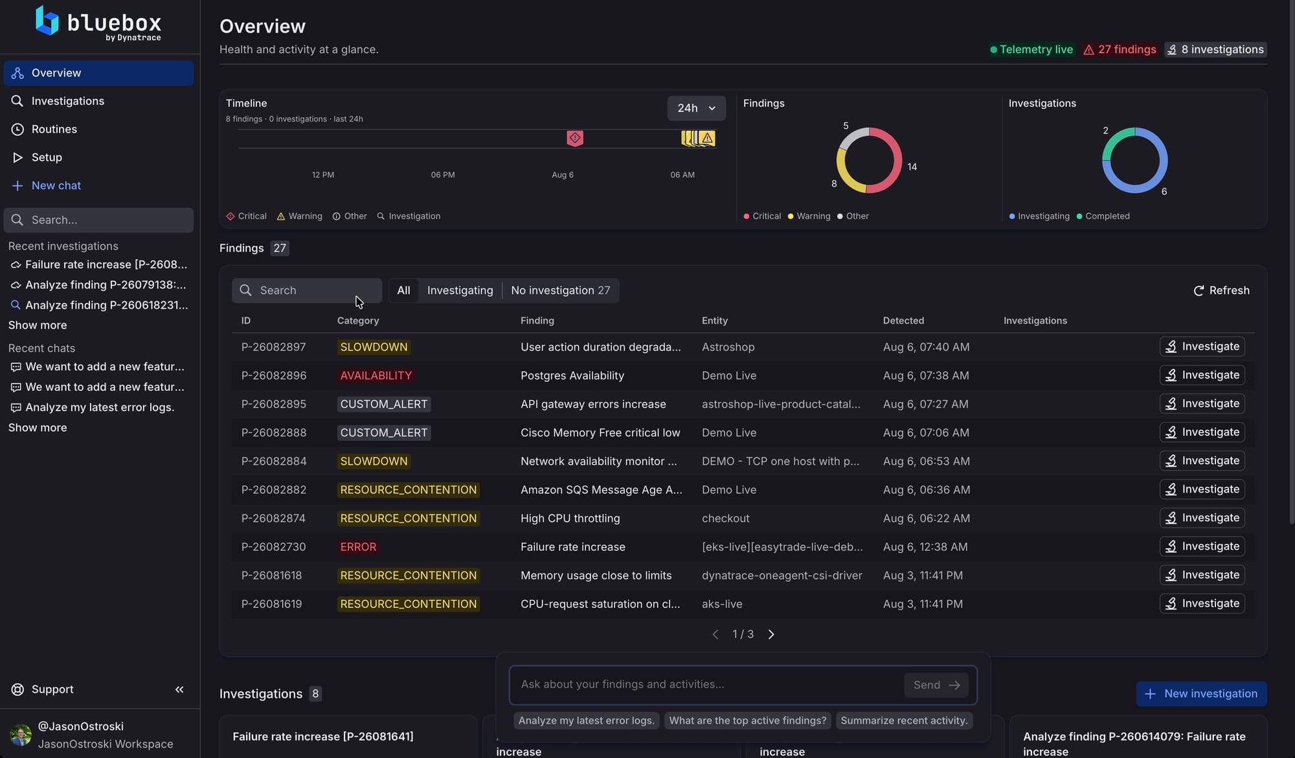Open the Setup play icon in the sidebar
This screenshot has height=758, width=1295.
click(17, 157)
